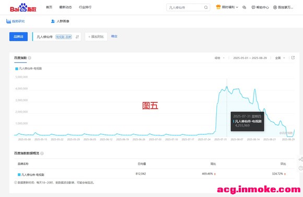Viewport: 303px width, 197px height.
Task: Open the gift box benefits icon
Action: [218, 7]
